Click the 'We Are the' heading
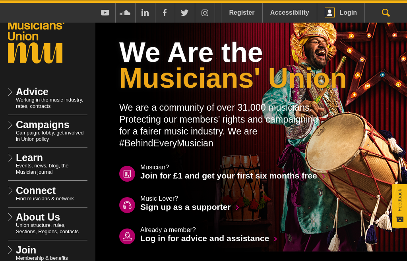407x261 pixels. pos(191,53)
